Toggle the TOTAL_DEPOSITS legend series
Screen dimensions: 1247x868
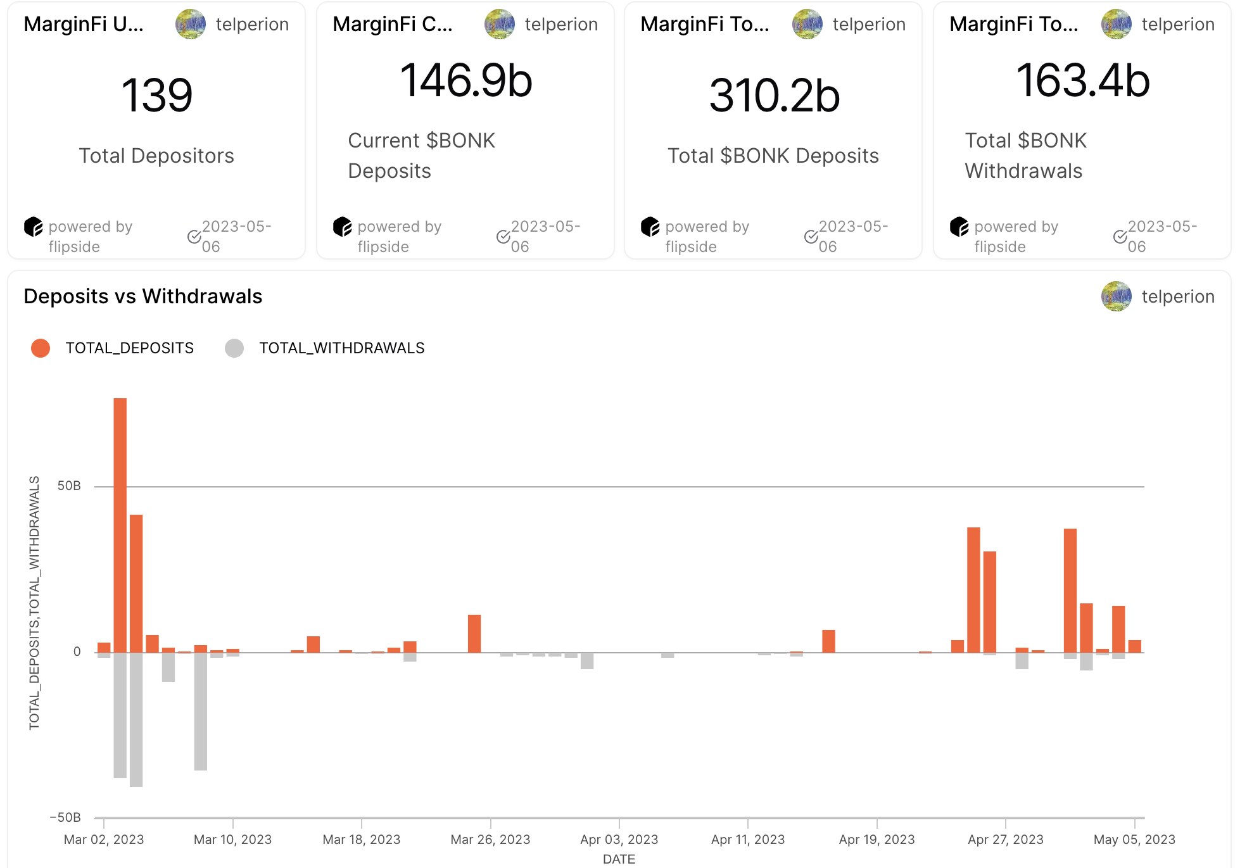point(129,348)
